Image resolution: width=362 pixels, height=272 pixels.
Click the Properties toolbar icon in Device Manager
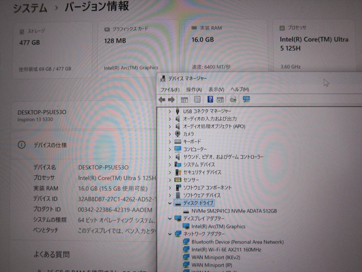click(197, 99)
